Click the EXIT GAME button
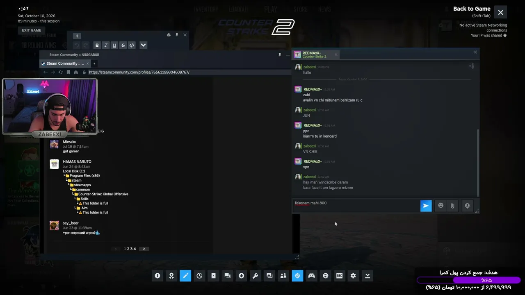 coord(32,30)
